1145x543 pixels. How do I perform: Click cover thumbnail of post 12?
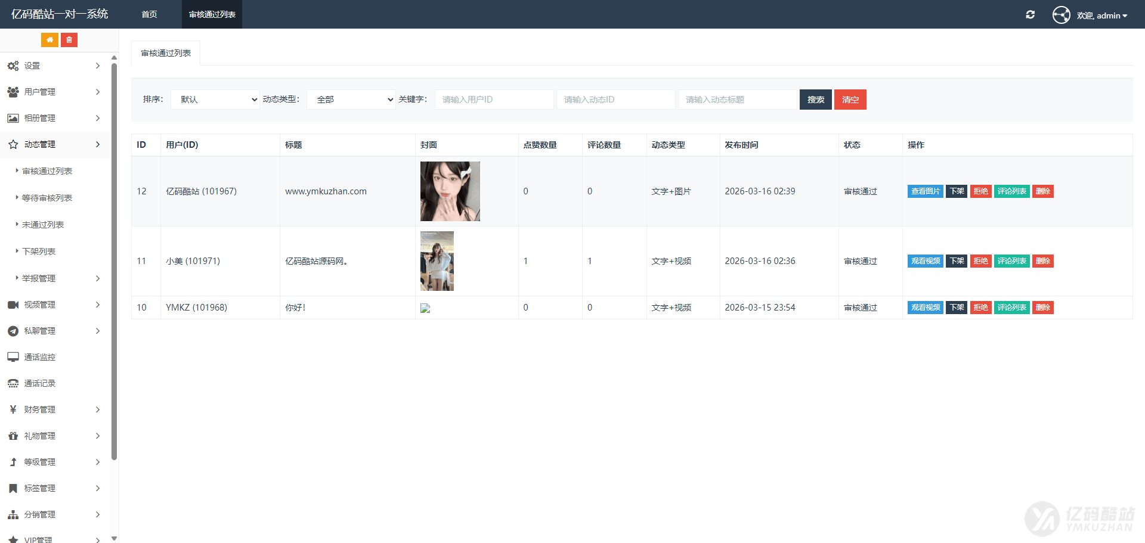[450, 191]
